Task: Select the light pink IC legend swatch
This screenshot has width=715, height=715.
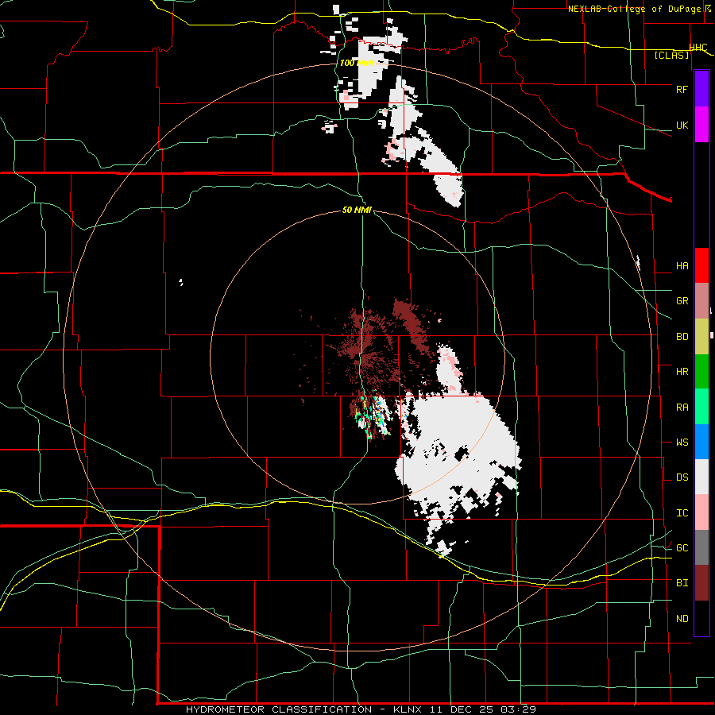Action: pyautogui.click(x=701, y=512)
